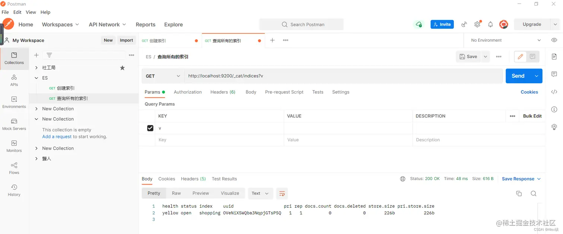Open Mock Servers in the sidebar
This screenshot has width=563, height=234.
pyautogui.click(x=14, y=124)
